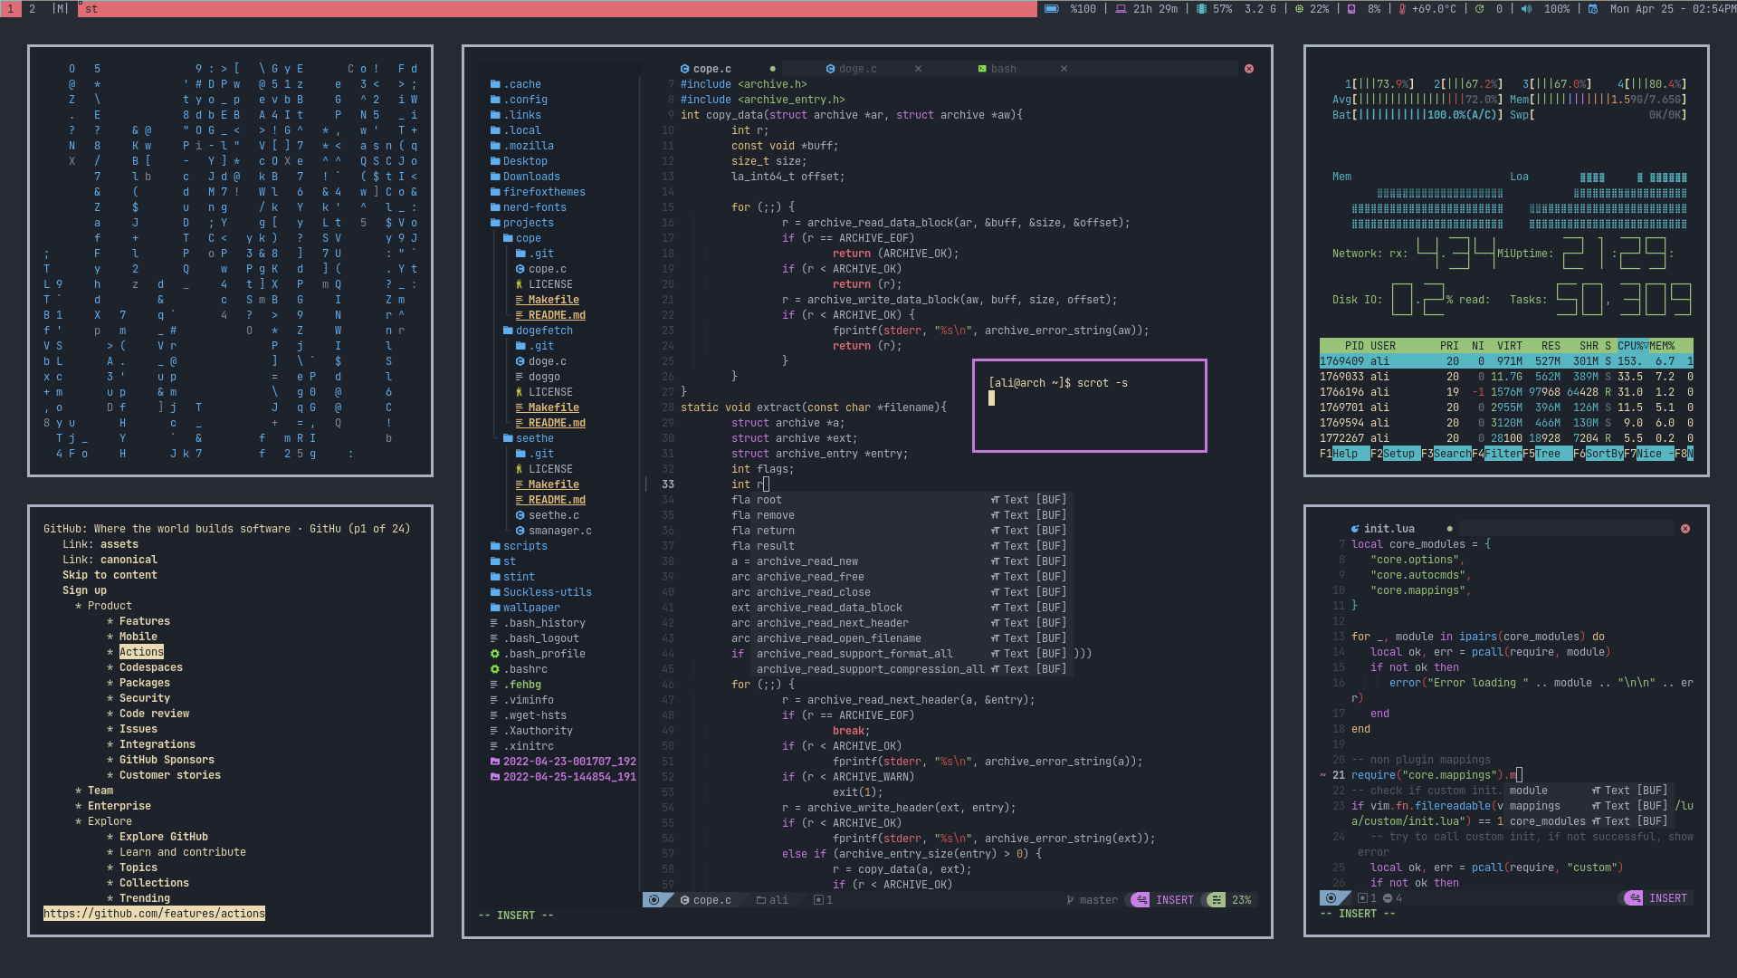Click the license icon beside LICENSE under cope
Viewport: 1737px width, 978px height.
[520, 284]
